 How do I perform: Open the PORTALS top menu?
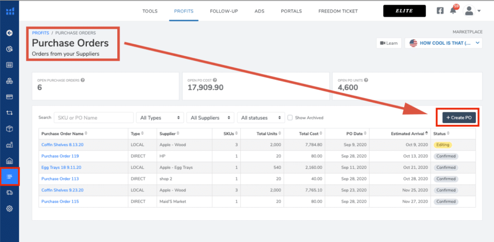(291, 12)
